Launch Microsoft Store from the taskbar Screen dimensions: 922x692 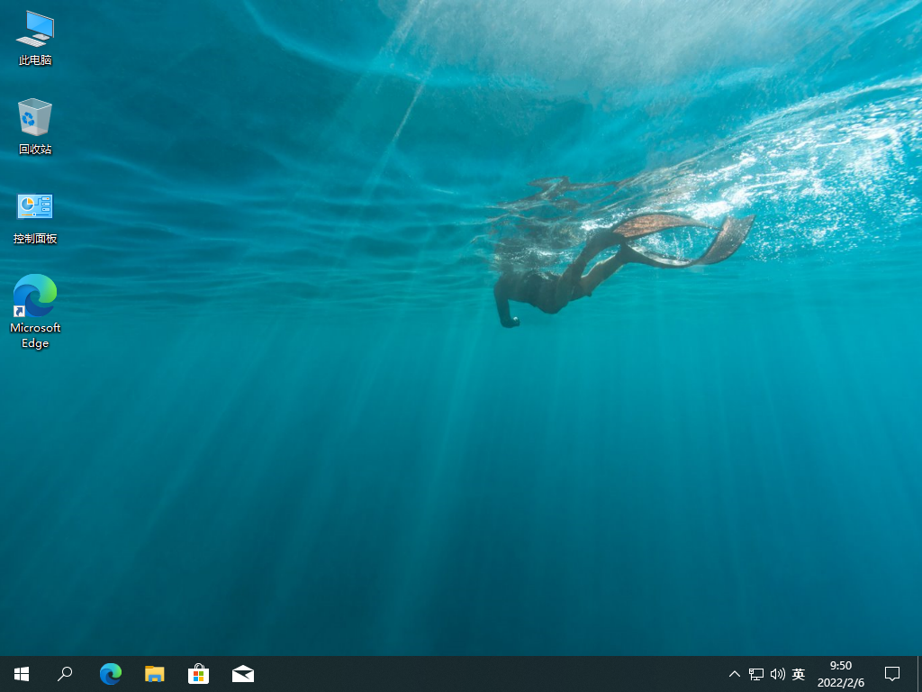point(198,673)
